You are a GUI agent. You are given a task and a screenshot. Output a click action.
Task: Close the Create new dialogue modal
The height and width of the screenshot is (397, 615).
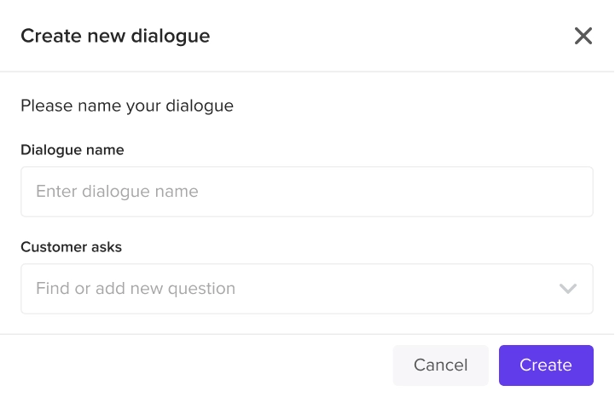(583, 36)
